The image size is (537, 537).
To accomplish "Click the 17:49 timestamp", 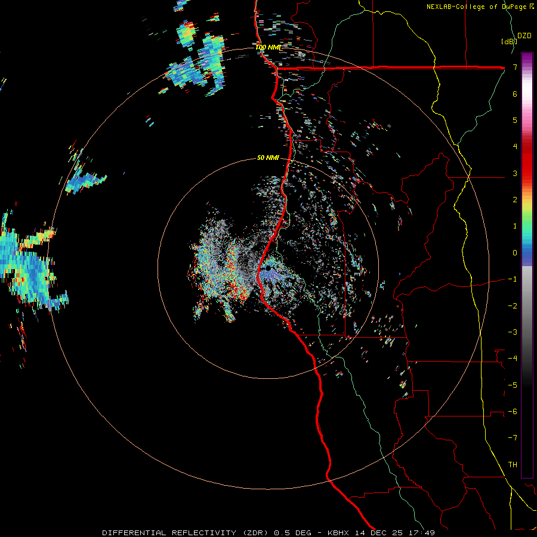I will (x=423, y=533).
